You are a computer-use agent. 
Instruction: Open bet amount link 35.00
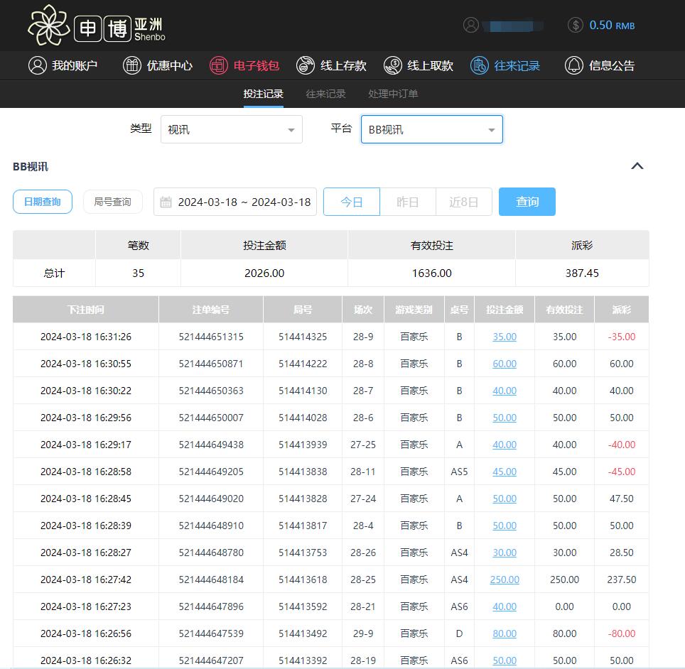(505, 337)
